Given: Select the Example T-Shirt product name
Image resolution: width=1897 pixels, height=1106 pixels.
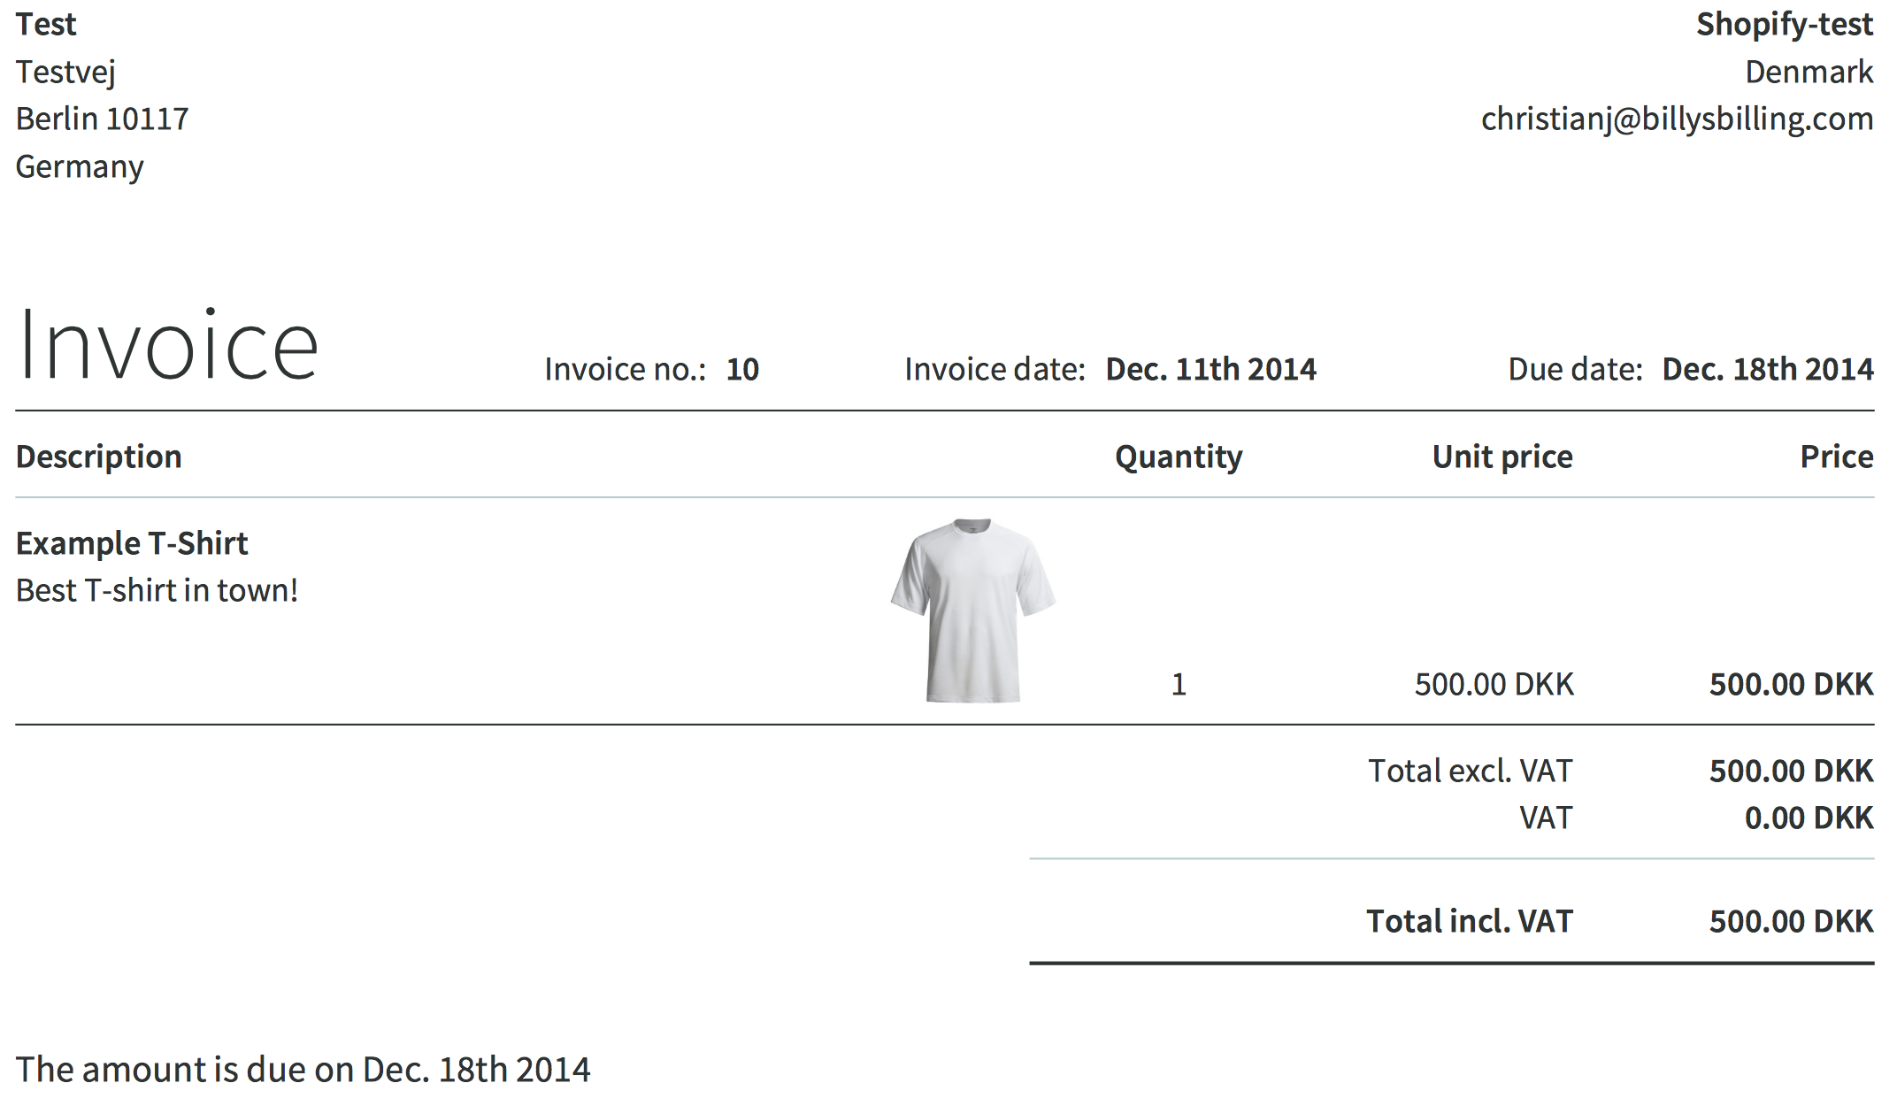Looking at the screenshot, I should click(132, 543).
